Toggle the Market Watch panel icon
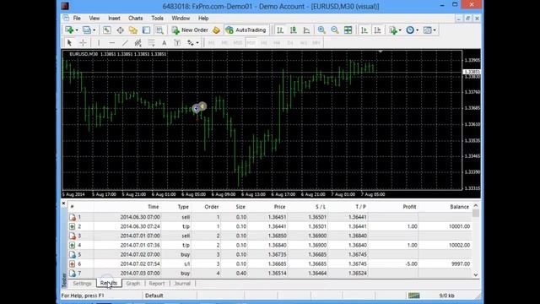Viewport: 540px width, 304px height. click(107, 30)
